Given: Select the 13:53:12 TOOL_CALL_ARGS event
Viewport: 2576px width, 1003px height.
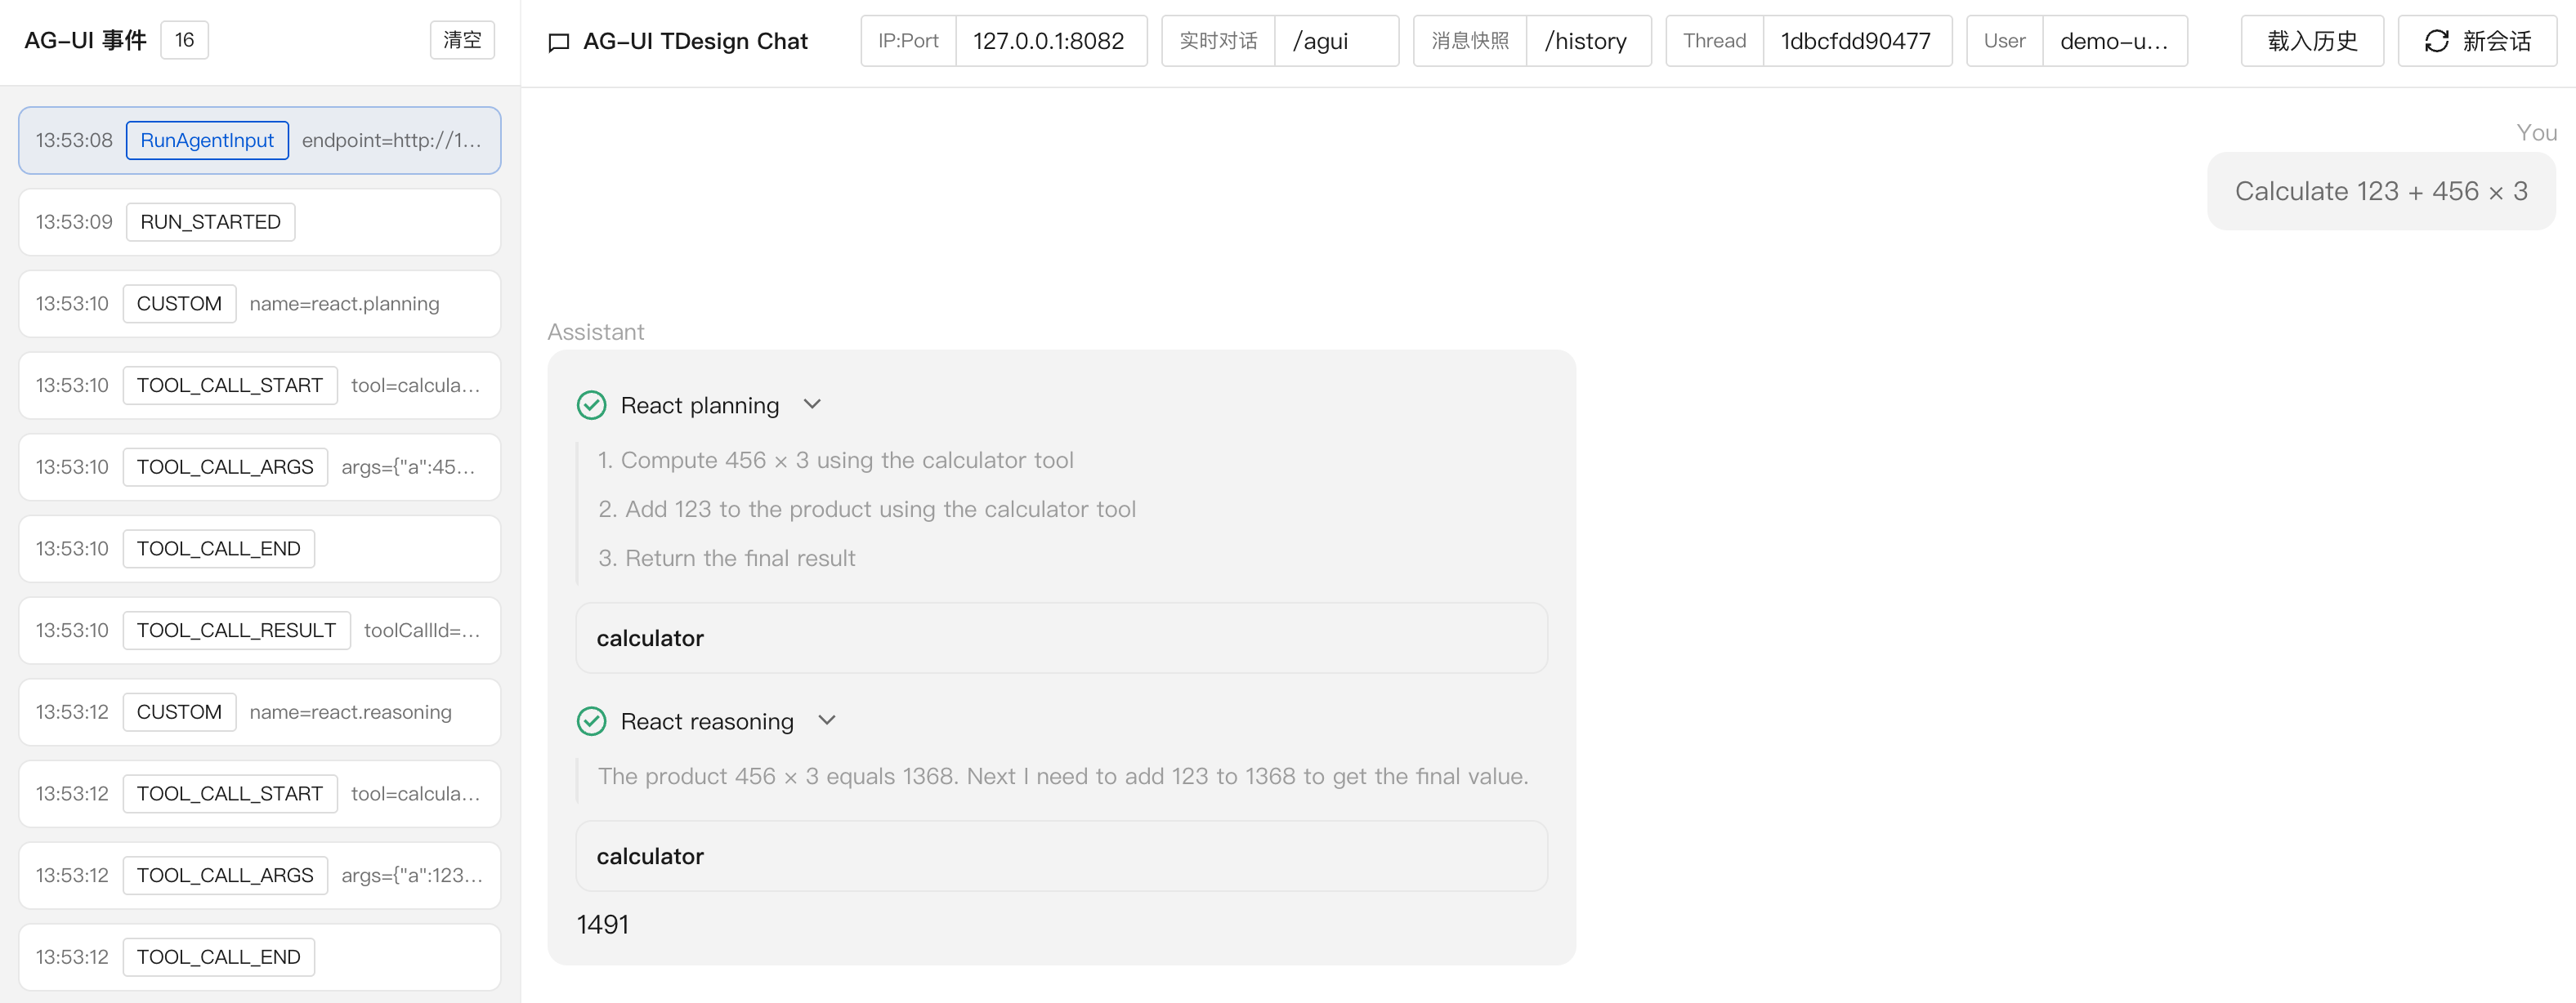Looking at the screenshot, I should [x=260, y=875].
